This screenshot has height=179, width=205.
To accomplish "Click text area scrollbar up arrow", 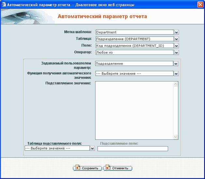I will tap(175, 84).
